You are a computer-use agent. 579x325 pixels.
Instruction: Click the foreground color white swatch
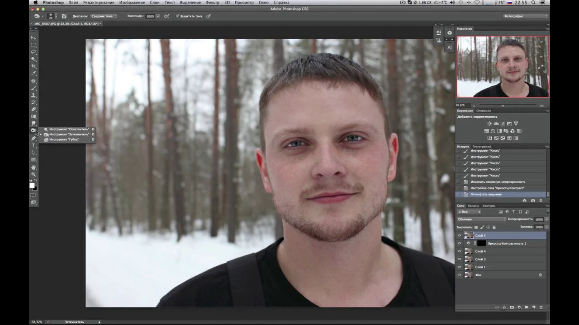(x=32, y=186)
